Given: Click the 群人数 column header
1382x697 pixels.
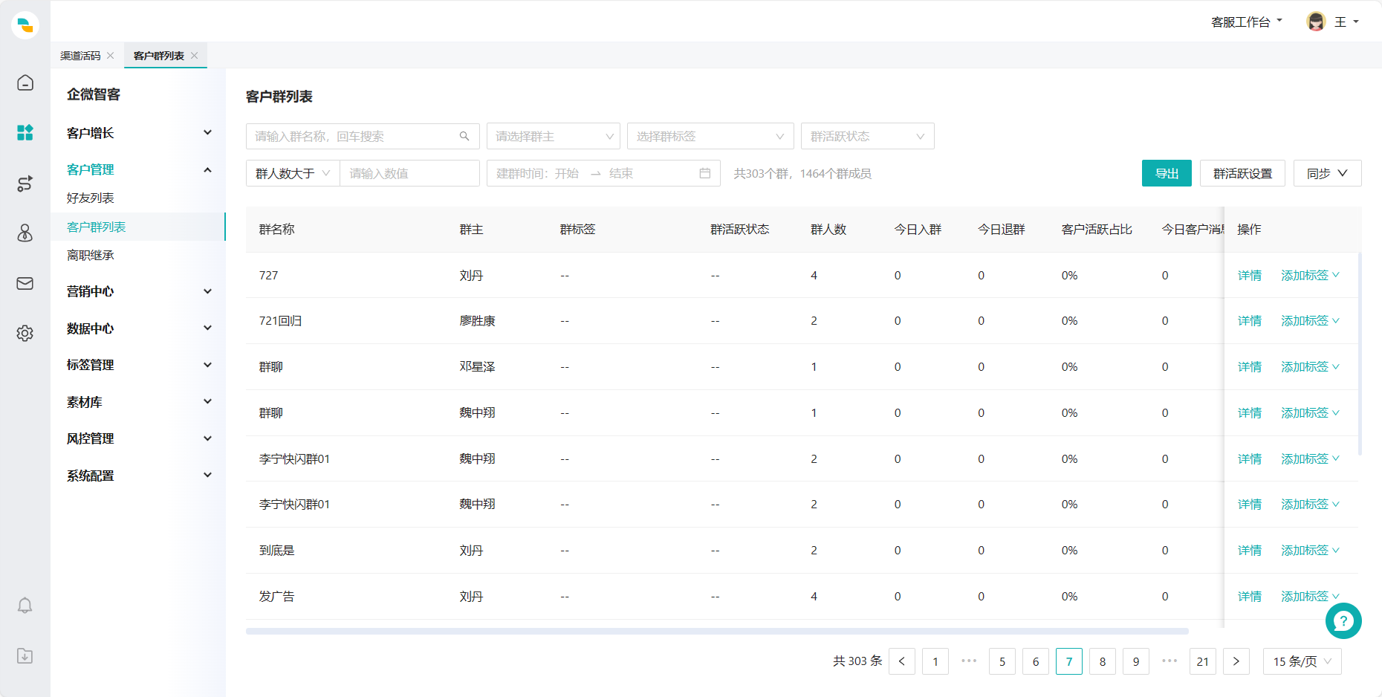Looking at the screenshot, I should tap(828, 229).
